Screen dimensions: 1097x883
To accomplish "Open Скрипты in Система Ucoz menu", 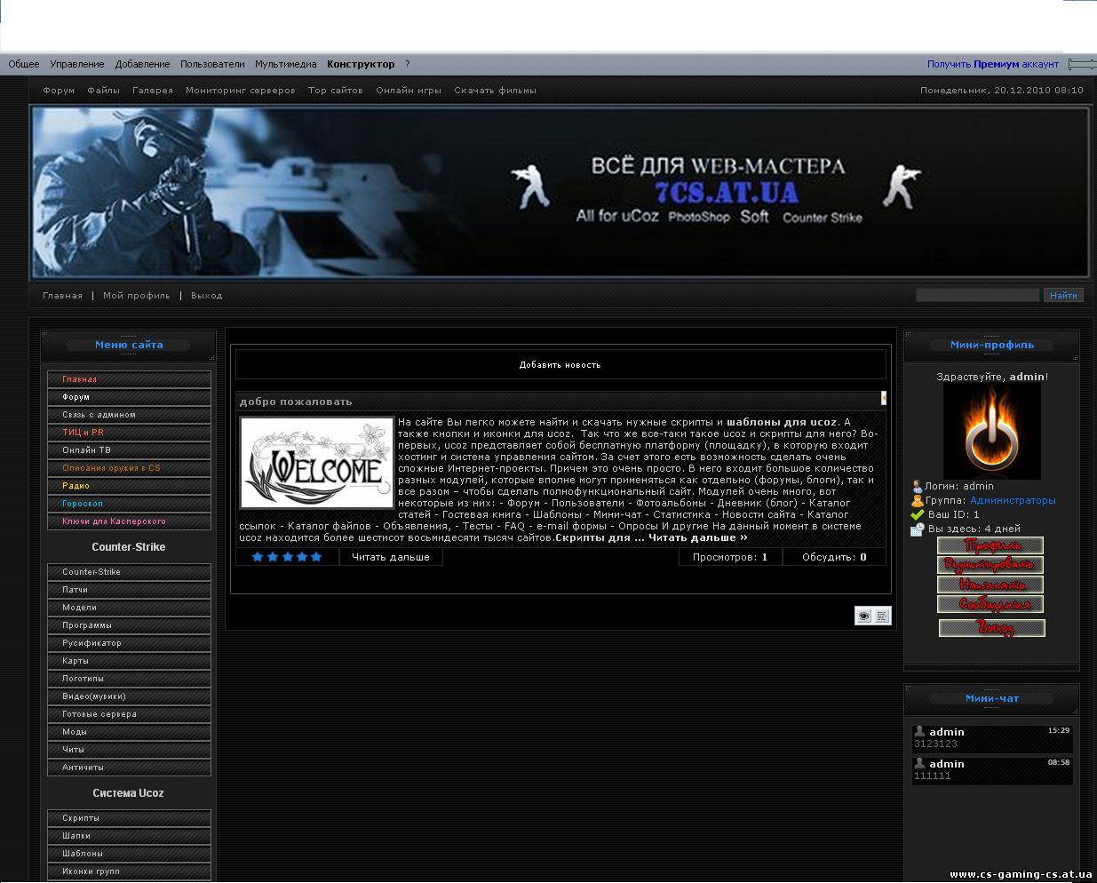I will tap(129, 818).
